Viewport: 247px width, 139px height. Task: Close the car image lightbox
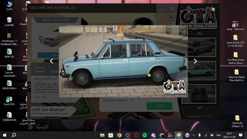[213, 9]
